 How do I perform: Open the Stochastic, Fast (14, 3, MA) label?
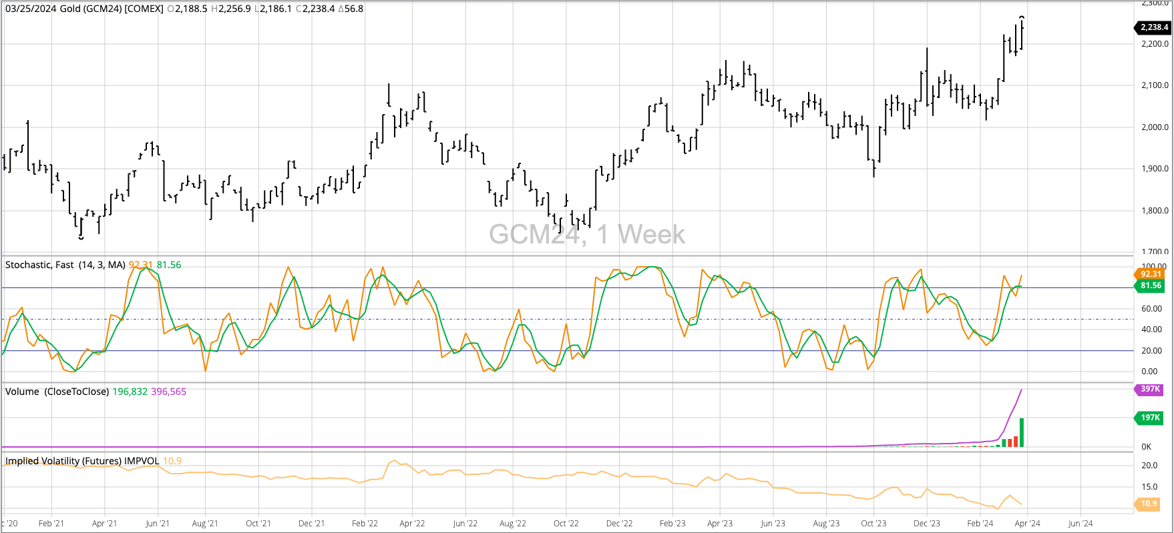[x=65, y=265]
